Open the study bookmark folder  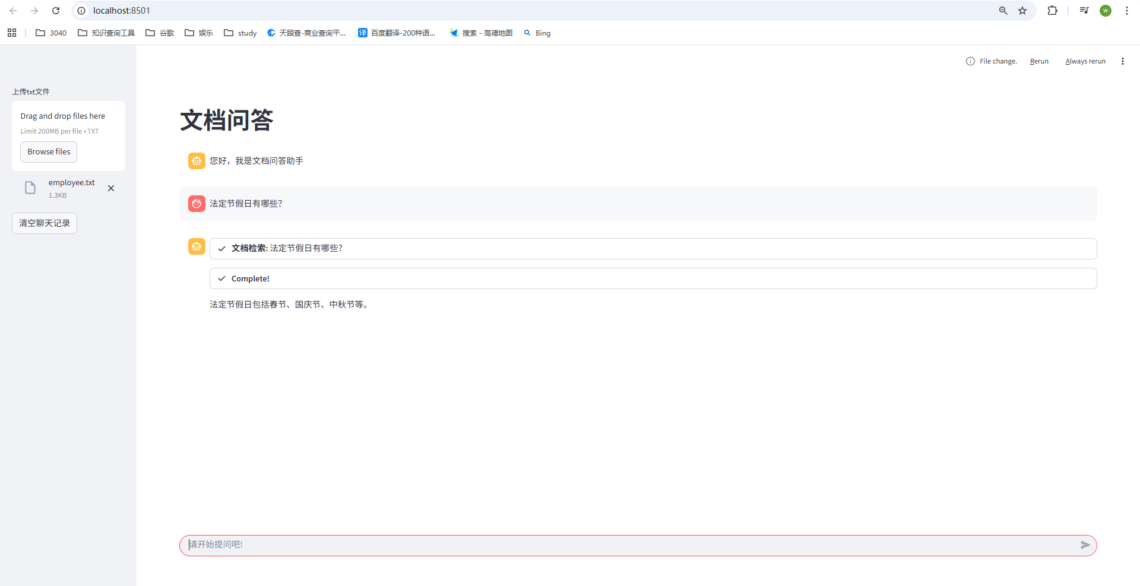[x=240, y=33]
